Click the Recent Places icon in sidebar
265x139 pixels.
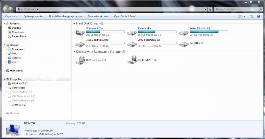pyautogui.click(x=10, y=36)
